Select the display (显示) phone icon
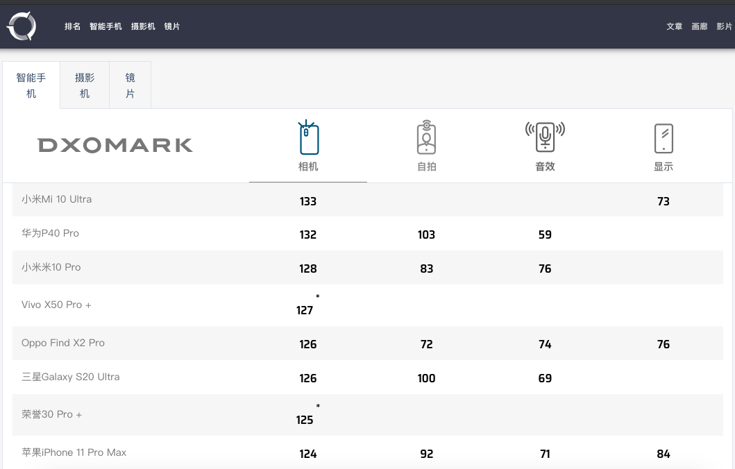This screenshot has height=469, width=735. [664, 138]
